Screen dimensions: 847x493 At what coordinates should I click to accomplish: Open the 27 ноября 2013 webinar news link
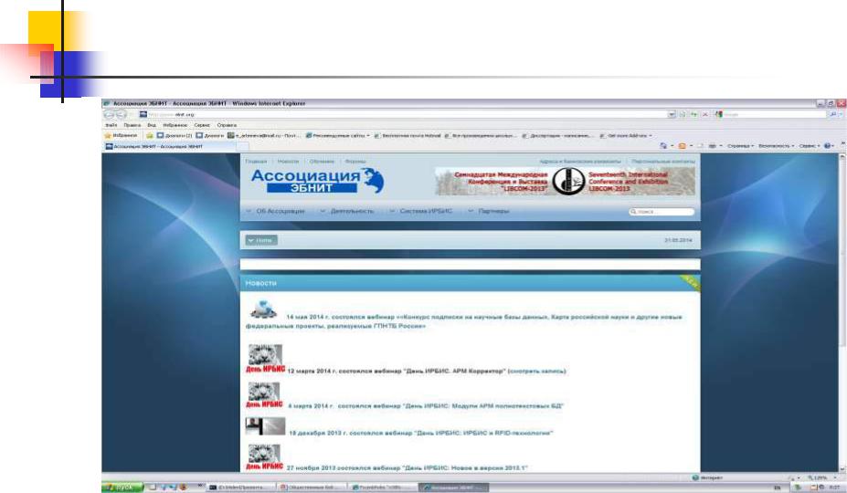pyautogui.click(x=407, y=467)
